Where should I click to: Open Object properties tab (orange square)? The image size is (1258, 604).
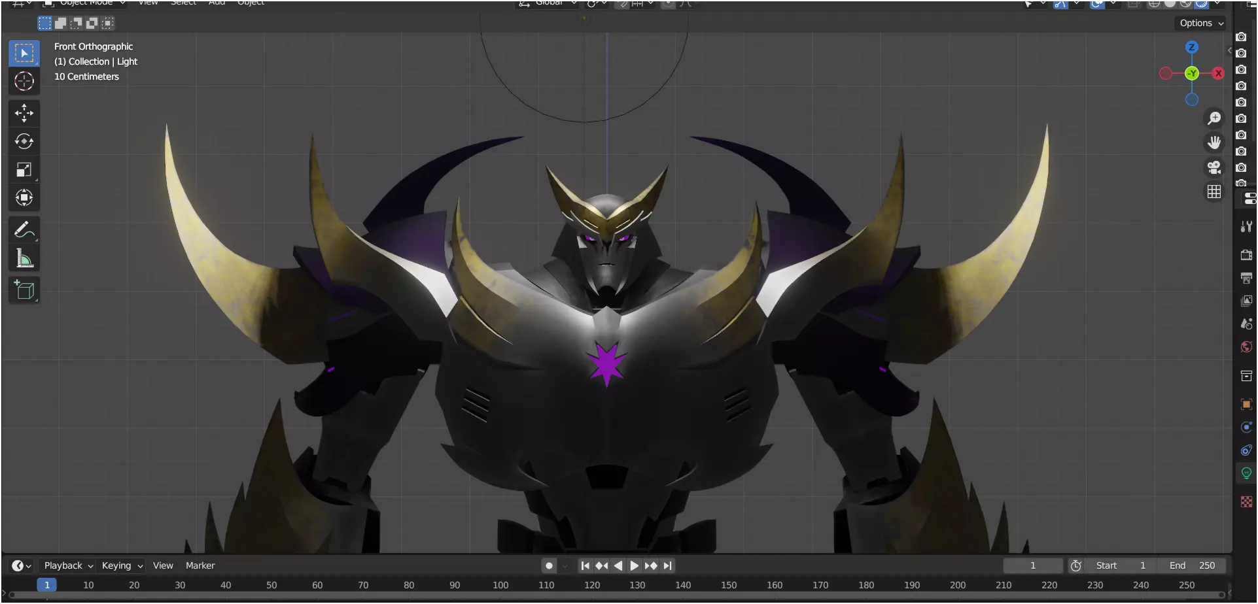(1246, 405)
